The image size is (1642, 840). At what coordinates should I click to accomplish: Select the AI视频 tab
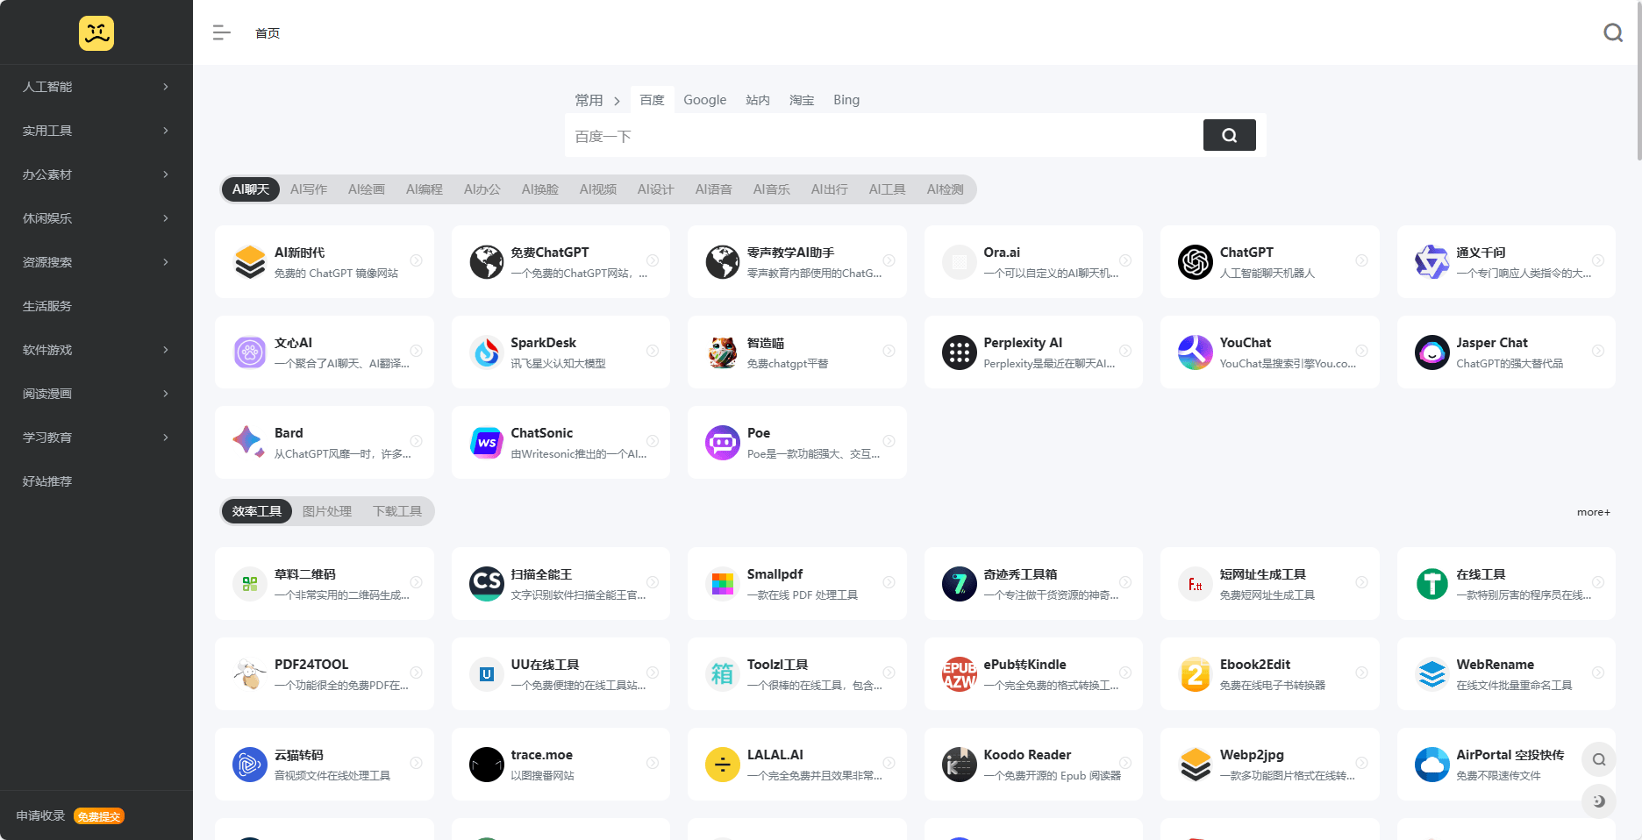pos(598,189)
